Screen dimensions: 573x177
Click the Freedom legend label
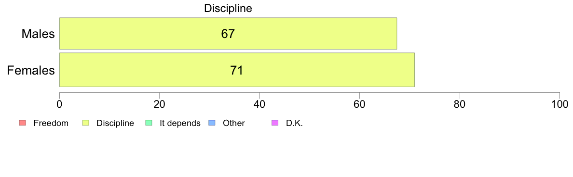coord(51,123)
